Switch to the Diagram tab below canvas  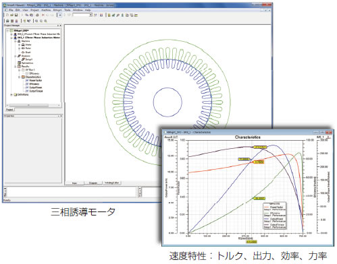click(x=93, y=183)
